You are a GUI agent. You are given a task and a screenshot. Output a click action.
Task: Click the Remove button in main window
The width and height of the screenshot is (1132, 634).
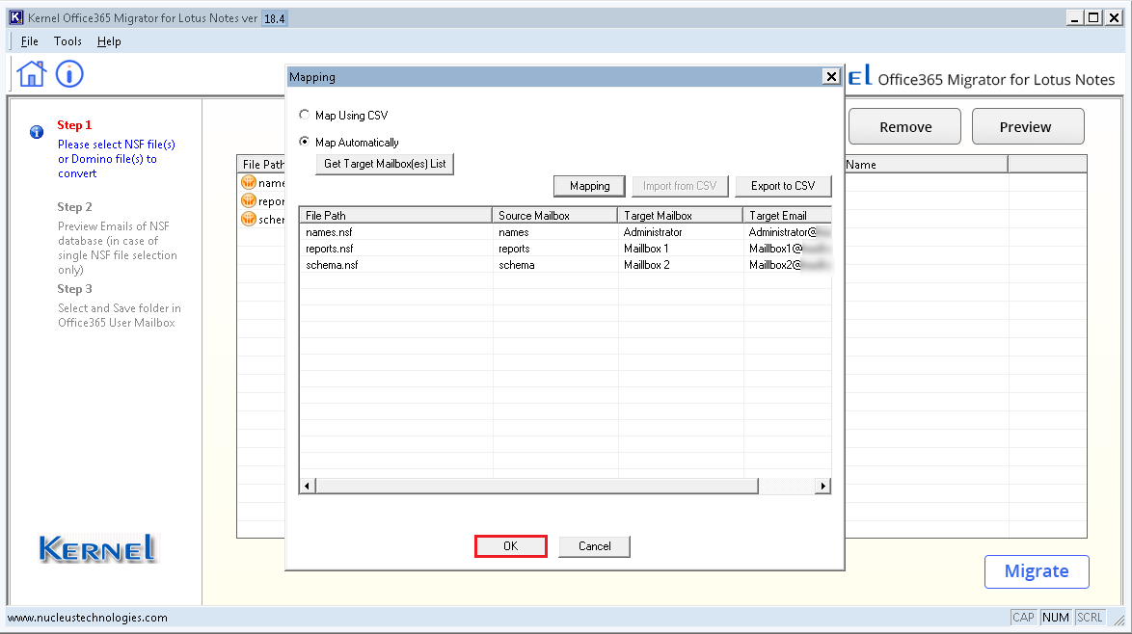905,127
